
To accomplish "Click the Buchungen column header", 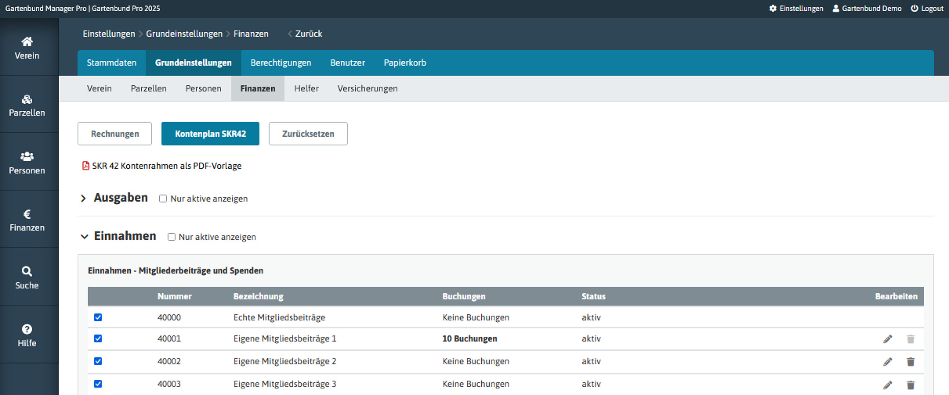I will pyautogui.click(x=464, y=296).
